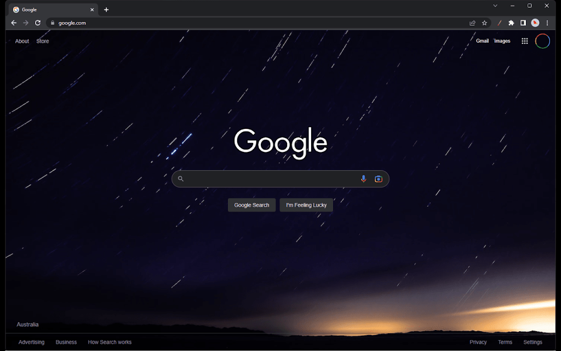Open the Business footer link
The width and height of the screenshot is (561, 351).
point(66,342)
